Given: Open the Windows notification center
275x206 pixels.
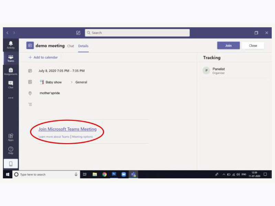Looking at the screenshot, I should click(265, 174).
